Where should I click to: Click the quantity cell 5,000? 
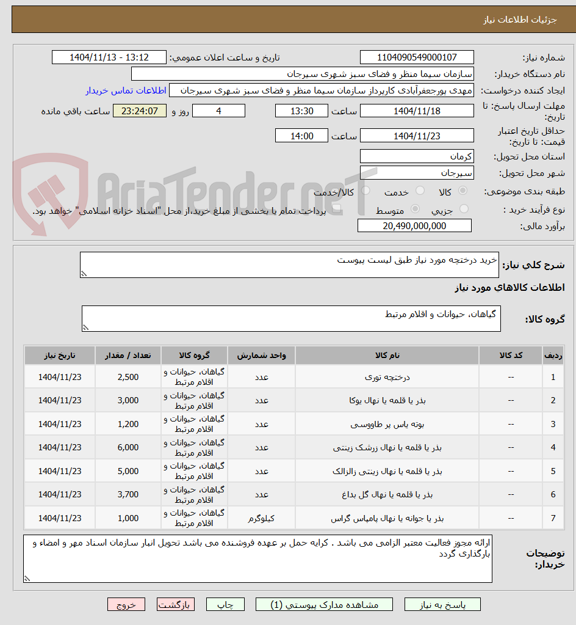128,471
